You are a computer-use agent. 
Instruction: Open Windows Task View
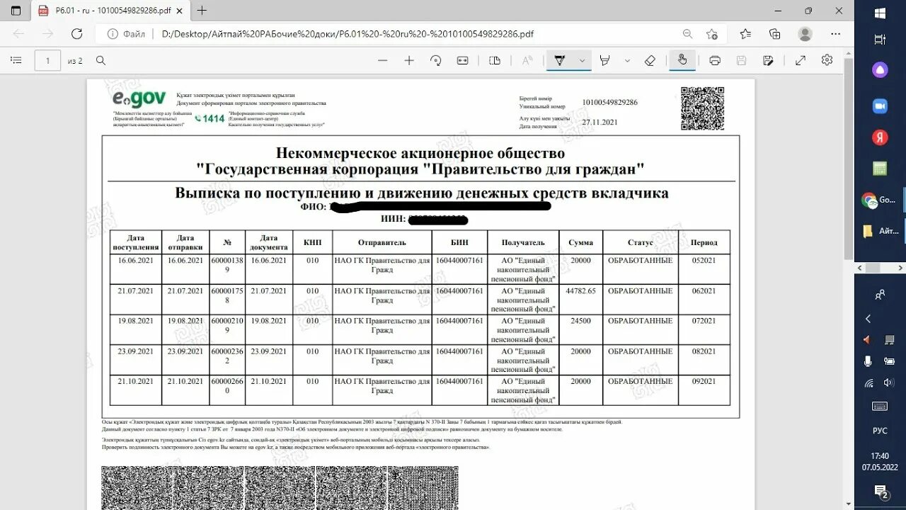(880, 40)
